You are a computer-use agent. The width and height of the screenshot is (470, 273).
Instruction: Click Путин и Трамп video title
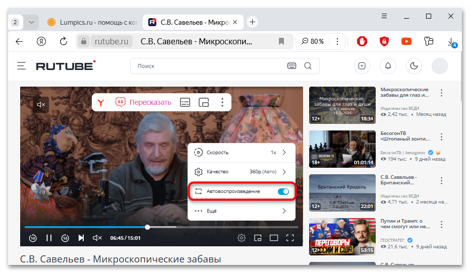coord(404,224)
